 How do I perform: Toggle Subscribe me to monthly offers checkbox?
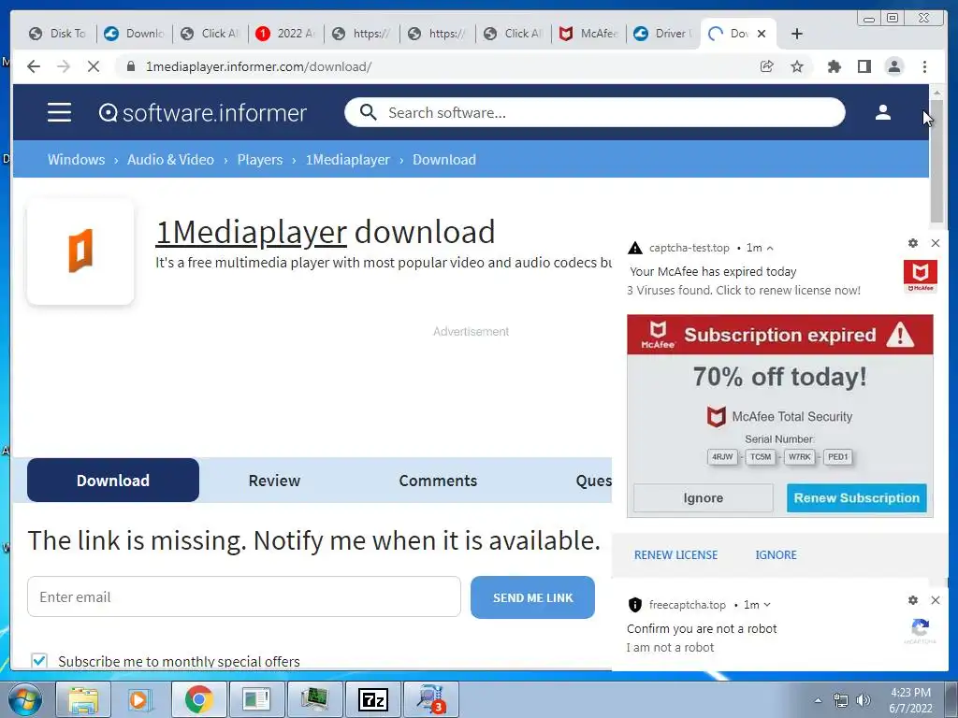tap(39, 661)
